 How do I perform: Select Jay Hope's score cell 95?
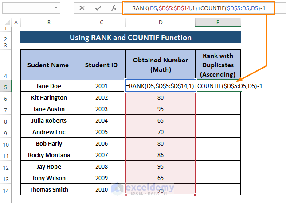point(161,166)
